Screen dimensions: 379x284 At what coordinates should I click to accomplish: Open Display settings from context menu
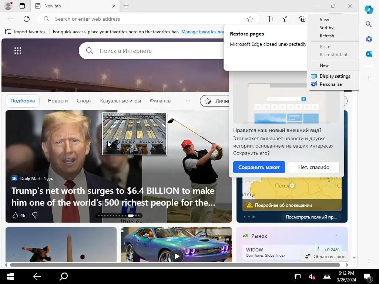(x=333, y=76)
